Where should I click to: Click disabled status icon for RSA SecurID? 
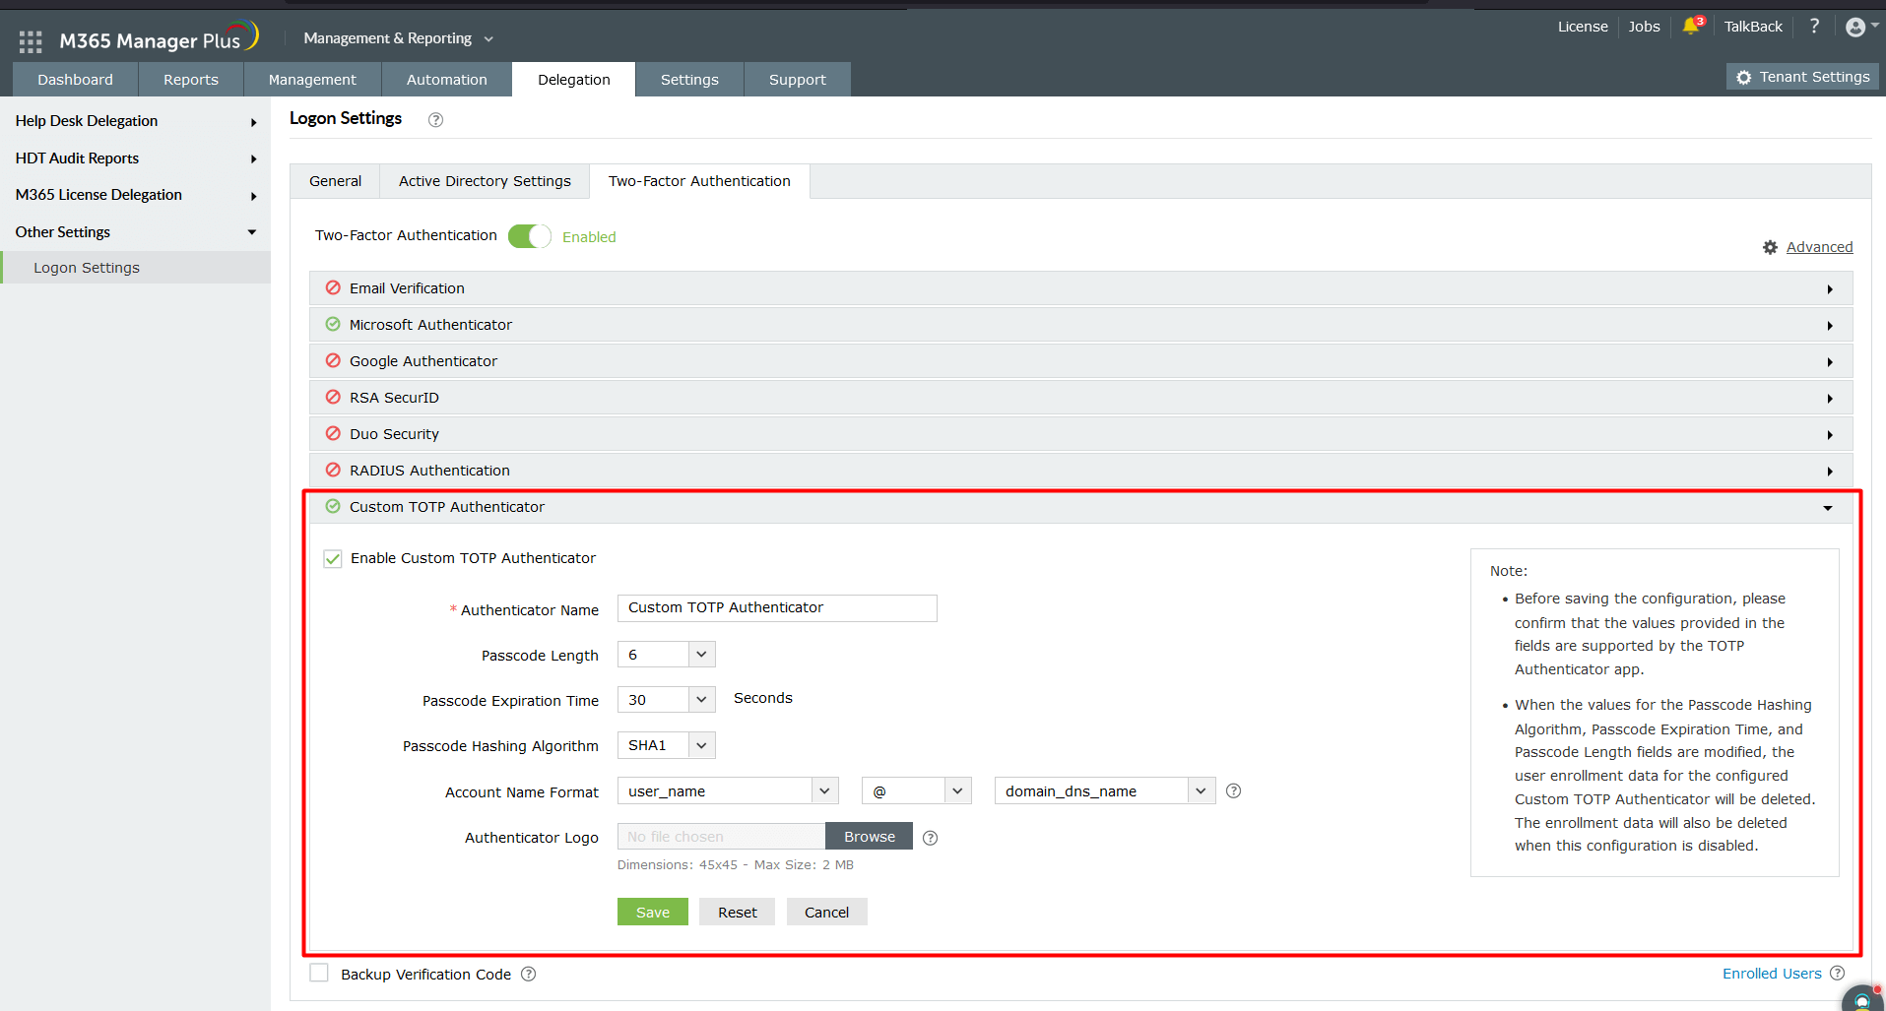[333, 397]
